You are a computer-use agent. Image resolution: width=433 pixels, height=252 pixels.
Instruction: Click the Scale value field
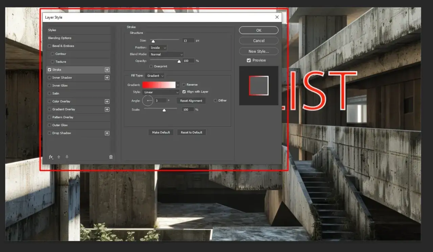point(188,110)
